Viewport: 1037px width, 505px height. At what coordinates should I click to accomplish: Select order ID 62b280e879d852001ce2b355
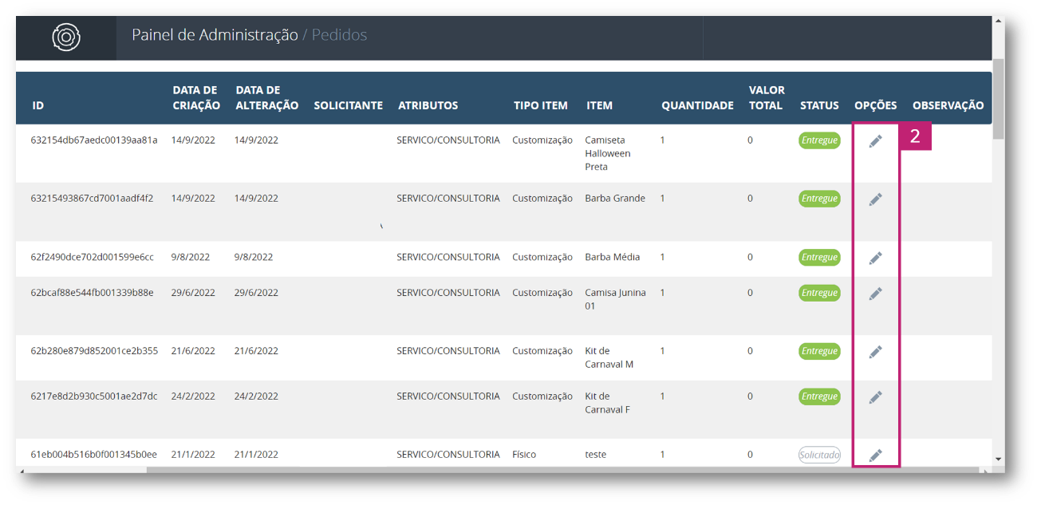point(94,351)
